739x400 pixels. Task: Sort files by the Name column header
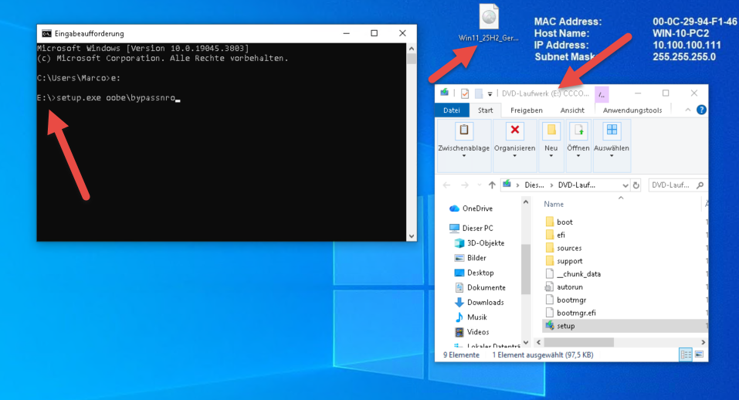[554, 204]
